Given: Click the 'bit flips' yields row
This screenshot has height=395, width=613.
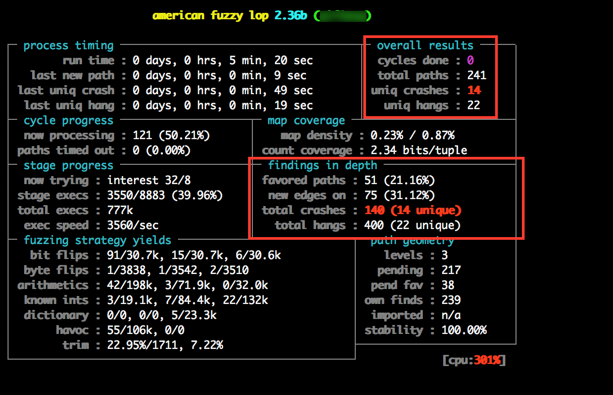Looking at the screenshot, I should [x=155, y=255].
